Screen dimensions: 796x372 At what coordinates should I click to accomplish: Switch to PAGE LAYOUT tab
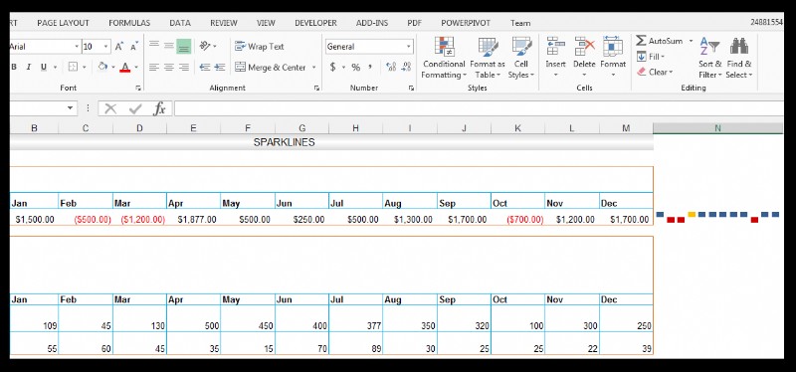63,23
